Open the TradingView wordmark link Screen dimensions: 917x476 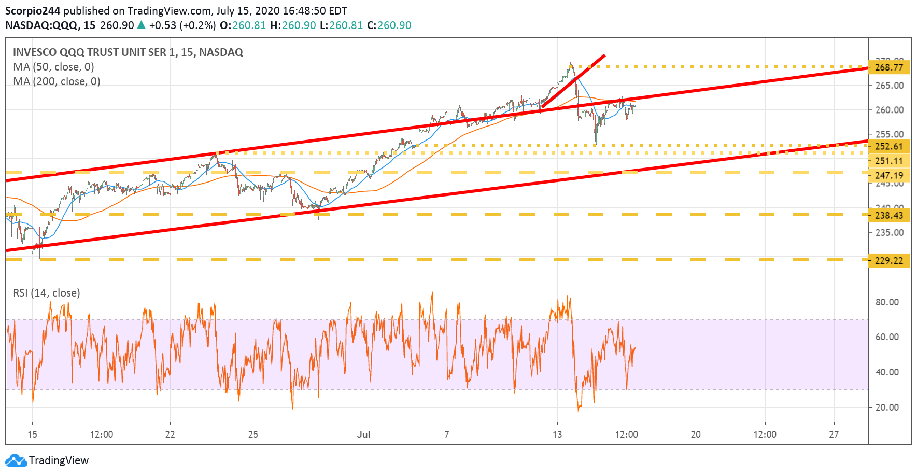pos(59,460)
